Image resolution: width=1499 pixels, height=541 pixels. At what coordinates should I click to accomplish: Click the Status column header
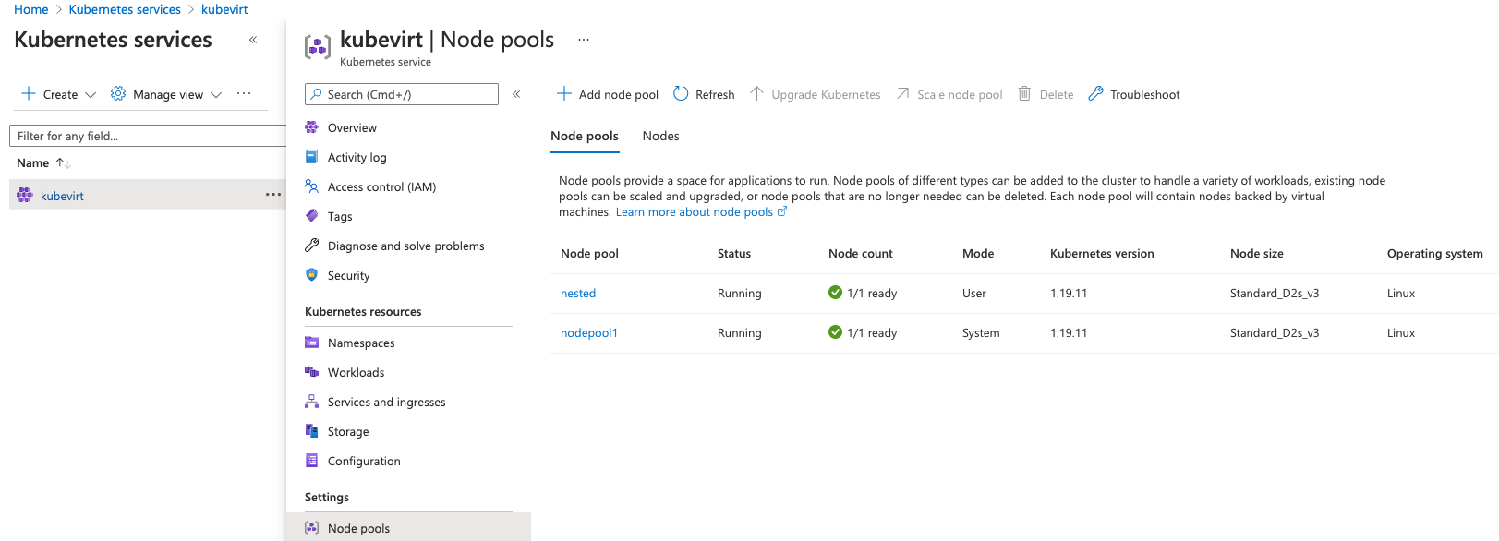(734, 253)
